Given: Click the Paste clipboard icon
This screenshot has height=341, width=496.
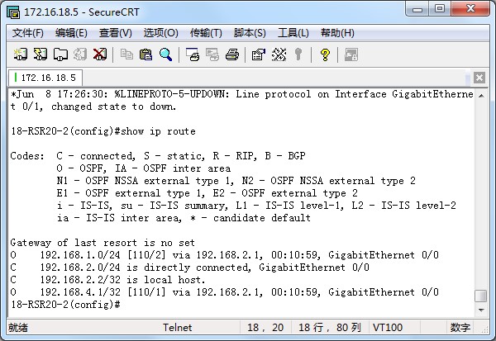Looking at the screenshot, I should coord(146,54).
